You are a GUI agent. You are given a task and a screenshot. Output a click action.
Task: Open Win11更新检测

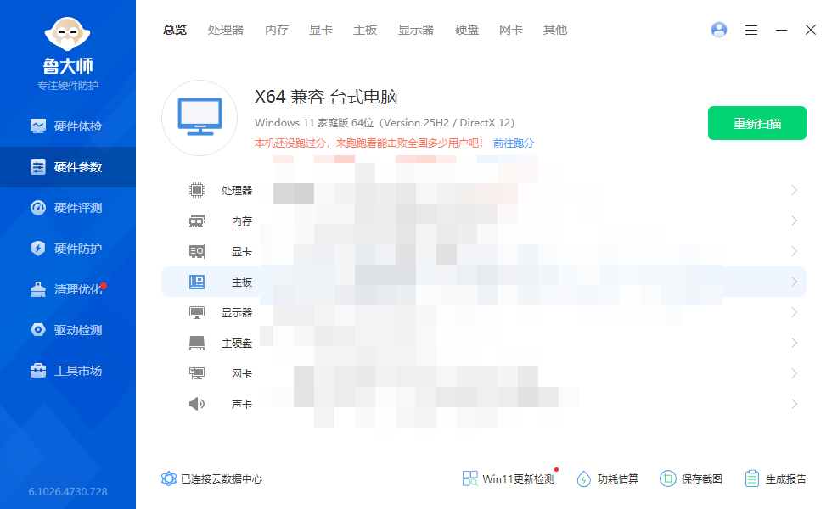tap(509, 478)
